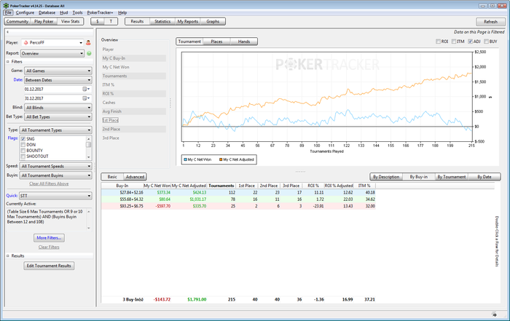
Task: Group results By Date
Action: (x=484, y=177)
